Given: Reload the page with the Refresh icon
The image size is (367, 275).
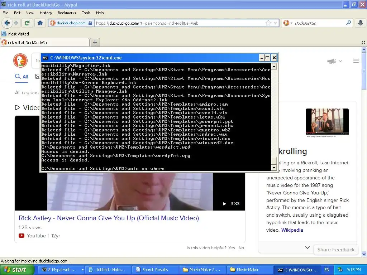Looking at the screenshot, I should pyautogui.click(x=27, y=23).
